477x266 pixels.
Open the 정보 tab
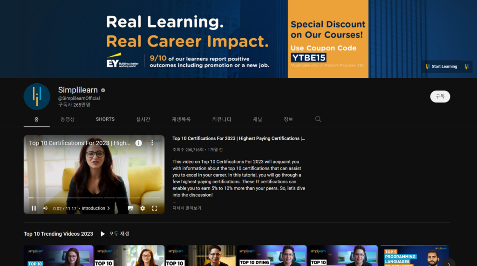(x=288, y=119)
